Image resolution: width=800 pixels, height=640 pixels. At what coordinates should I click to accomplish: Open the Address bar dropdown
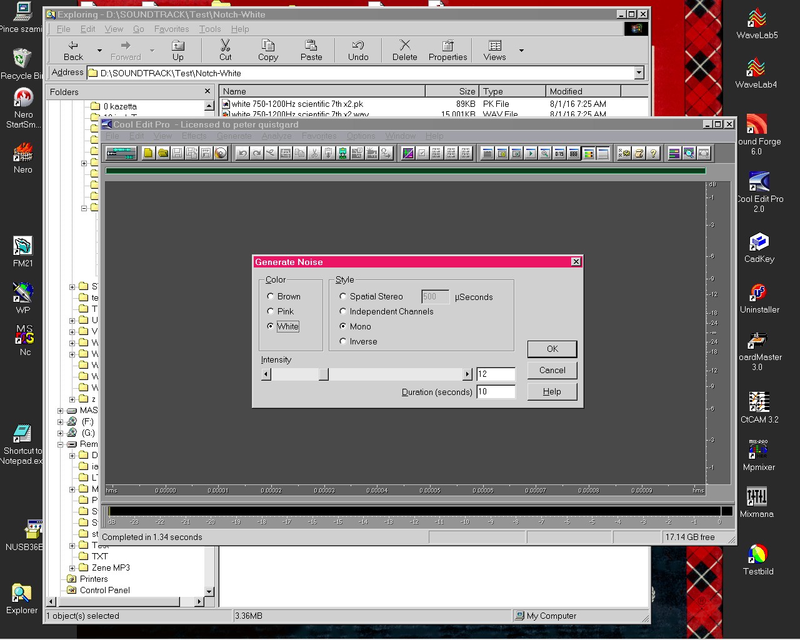(639, 73)
